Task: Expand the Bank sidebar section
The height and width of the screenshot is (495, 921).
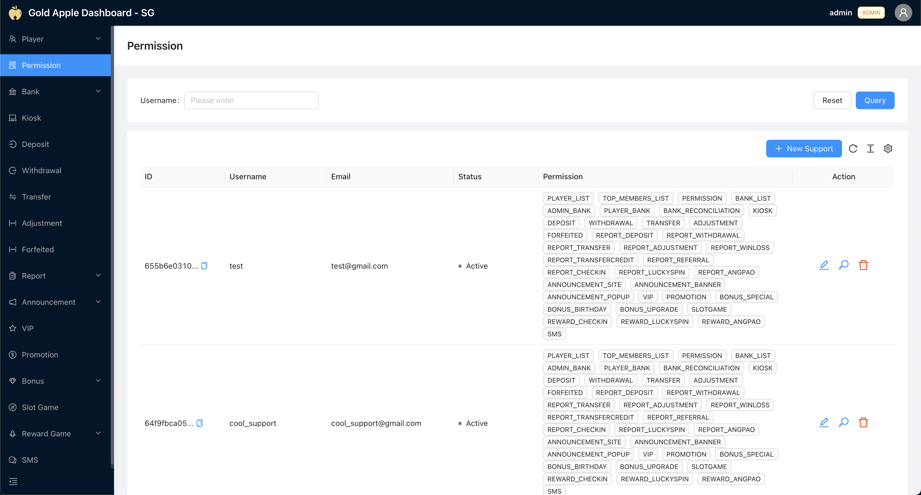Action: [55, 92]
